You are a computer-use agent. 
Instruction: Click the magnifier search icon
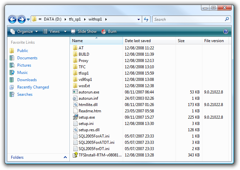[x=227, y=19]
